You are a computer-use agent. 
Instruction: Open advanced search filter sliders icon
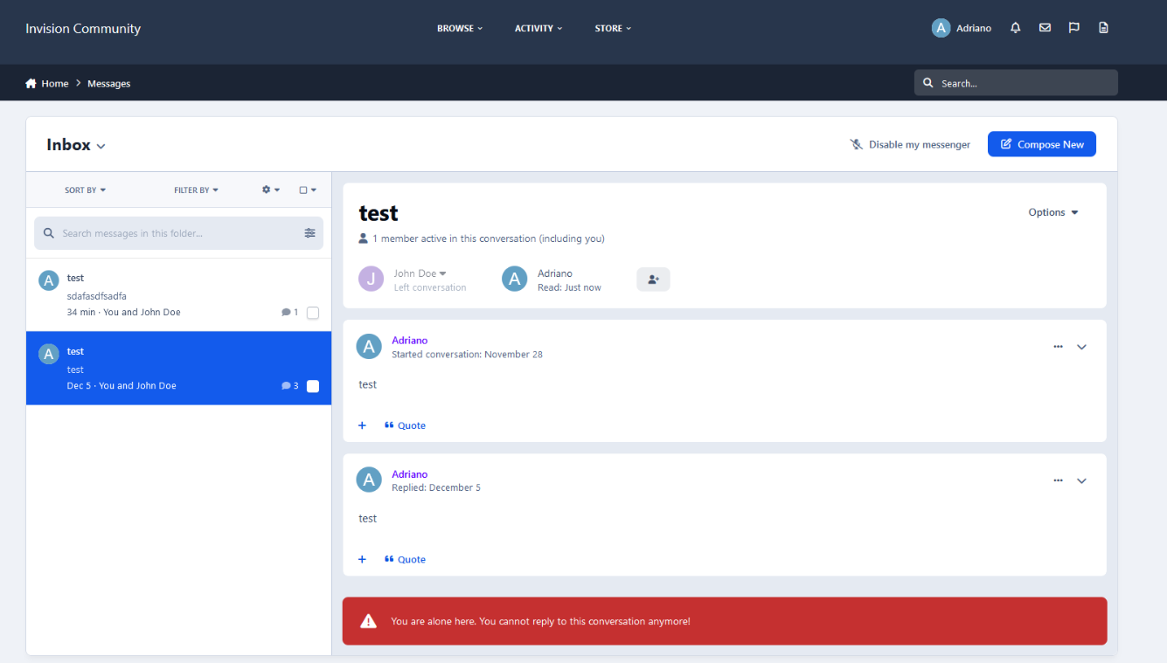[309, 233]
